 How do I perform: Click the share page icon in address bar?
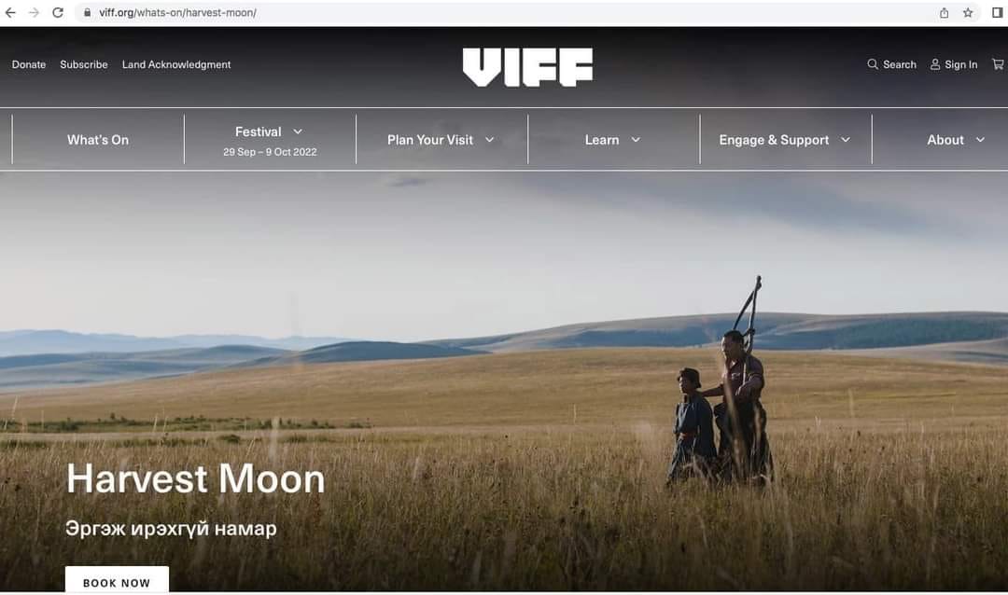pyautogui.click(x=944, y=12)
